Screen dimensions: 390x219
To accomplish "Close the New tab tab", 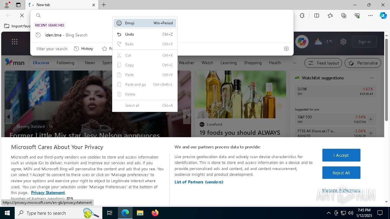I will (94, 5).
